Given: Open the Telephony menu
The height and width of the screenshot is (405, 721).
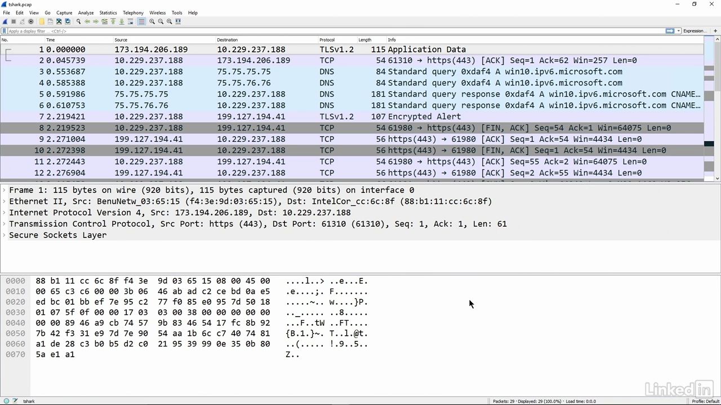Looking at the screenshot, I should 133,12.
